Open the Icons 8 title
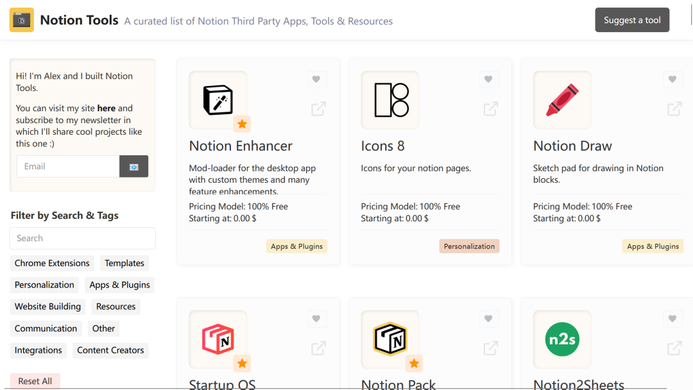The width and height of the screenshot is (693, 390). click(x=382, y=146)
